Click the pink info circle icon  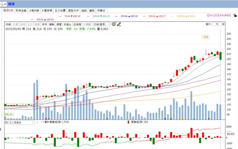click(x=208, y=15)
